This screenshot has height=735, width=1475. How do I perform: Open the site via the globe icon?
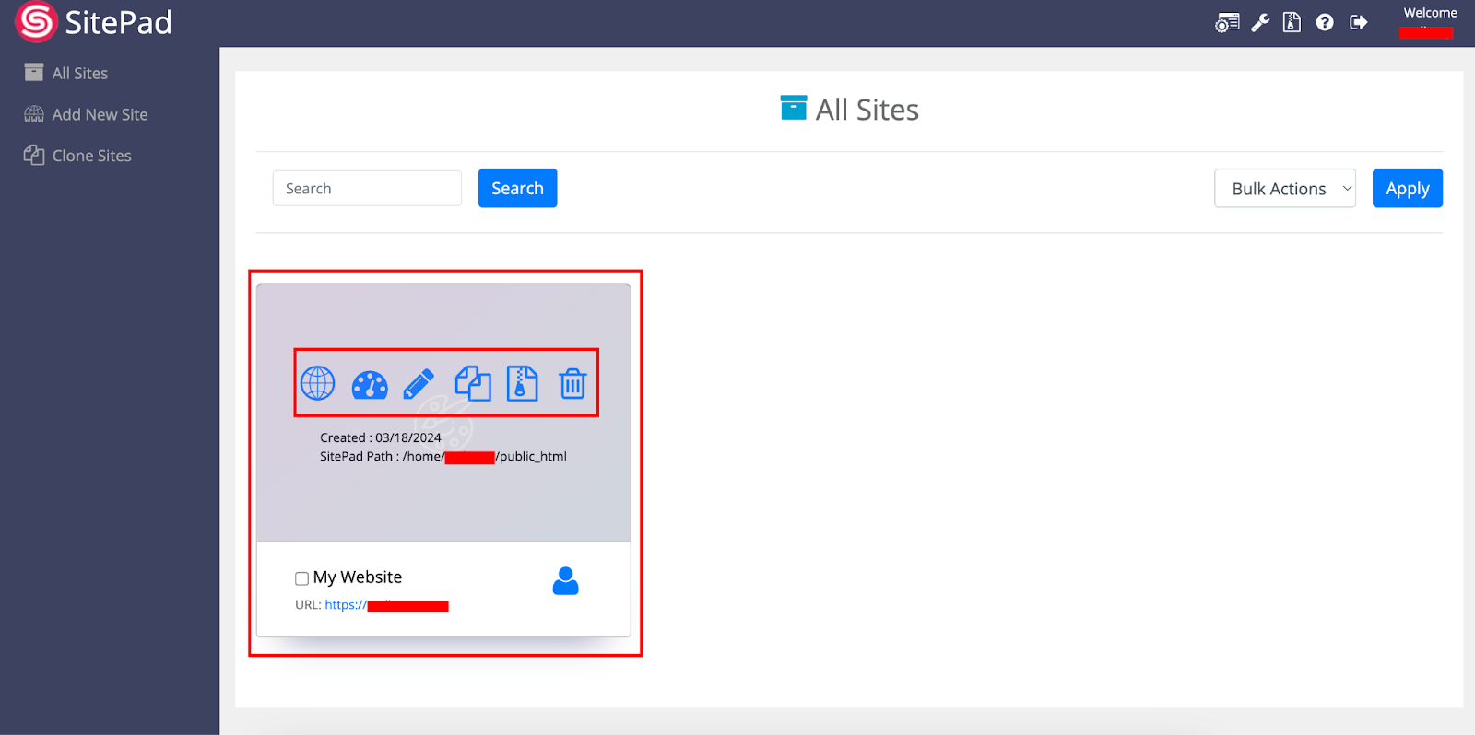(x=318, y=383)
